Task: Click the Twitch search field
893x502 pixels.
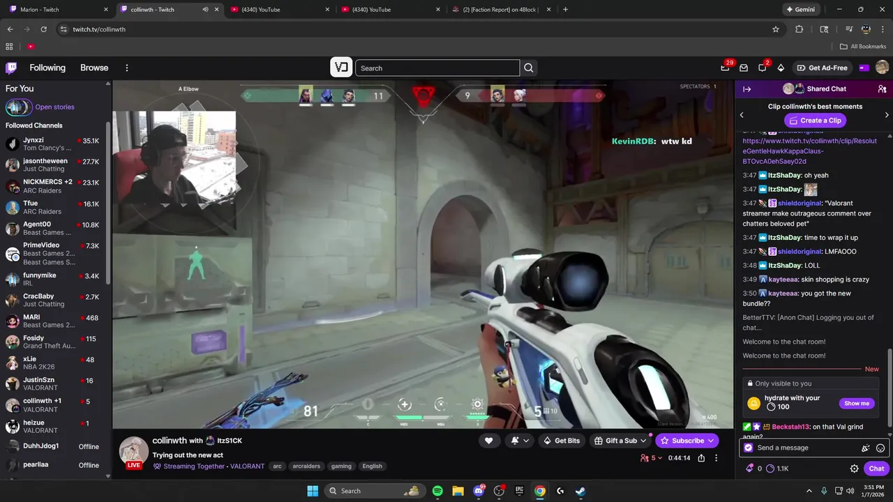Action: (437, 68)
